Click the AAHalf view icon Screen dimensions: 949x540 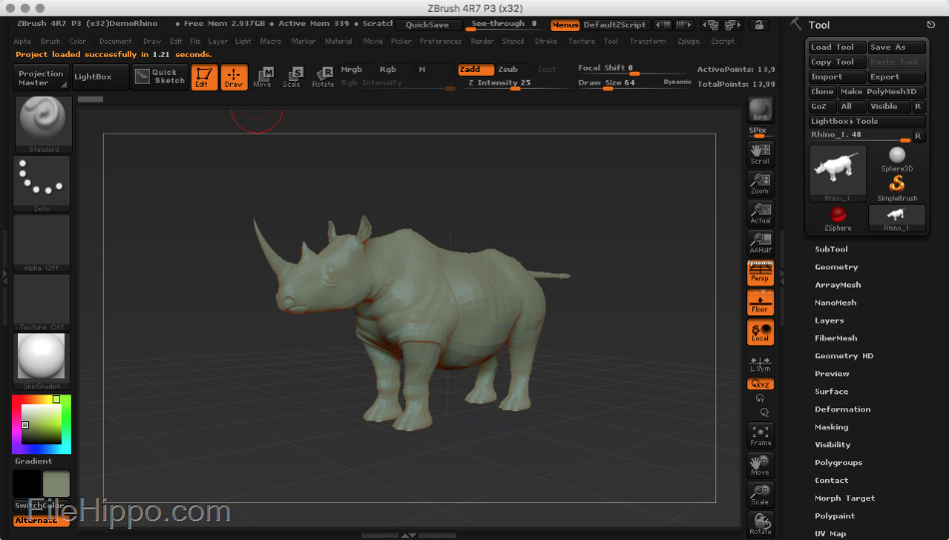(760, 244)
